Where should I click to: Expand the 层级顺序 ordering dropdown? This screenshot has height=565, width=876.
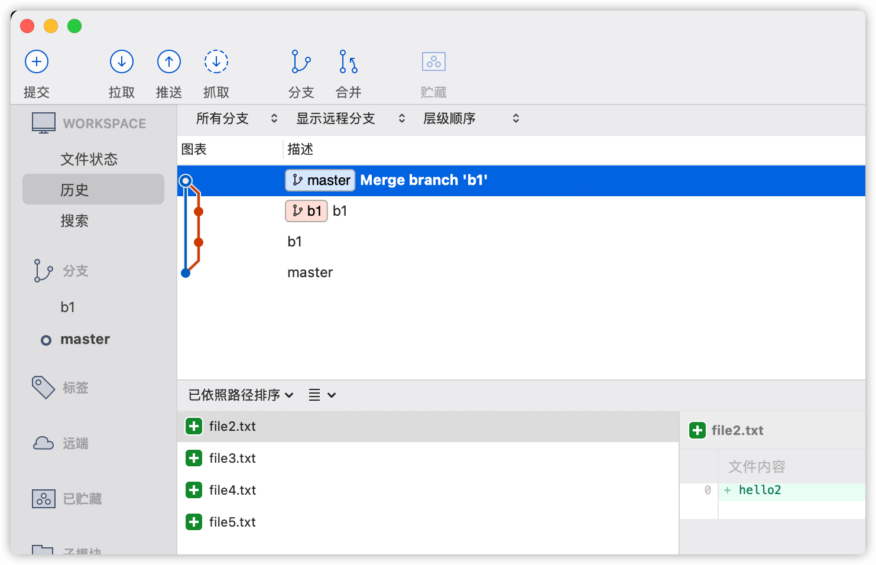coord(471,119)
